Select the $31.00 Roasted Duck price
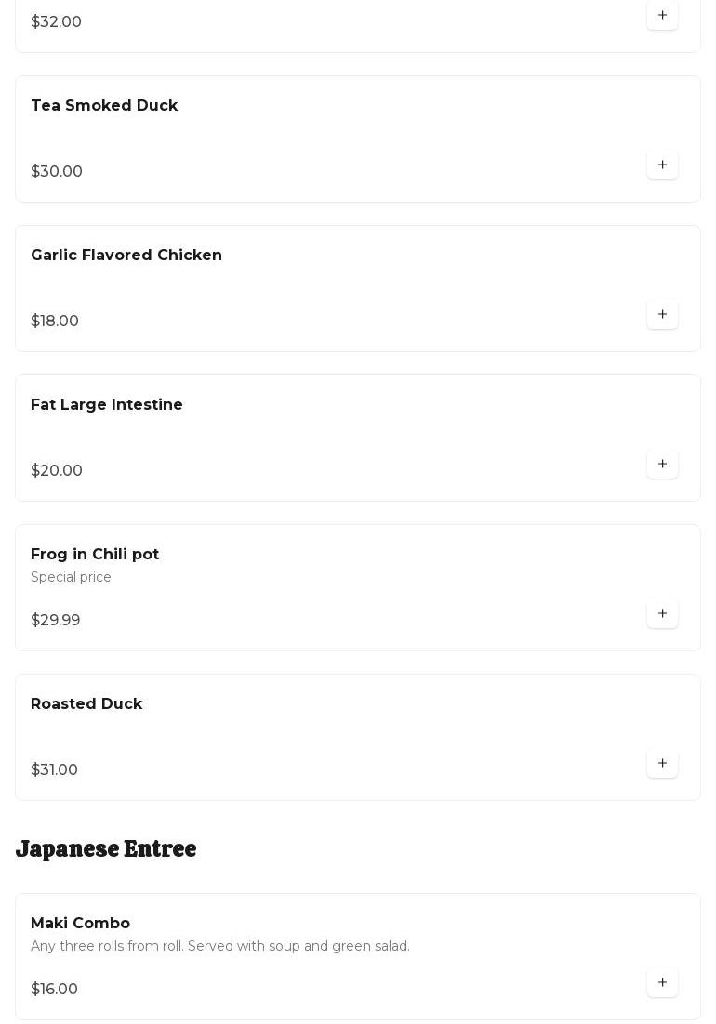Image resolution: width=716 pixels, height=1024 pixels. [x=54, y=770]
